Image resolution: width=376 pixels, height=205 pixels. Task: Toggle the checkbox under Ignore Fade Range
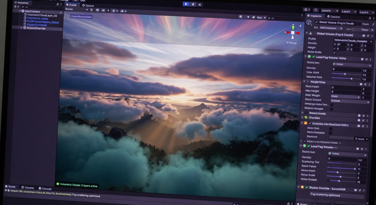click(331, 109)
